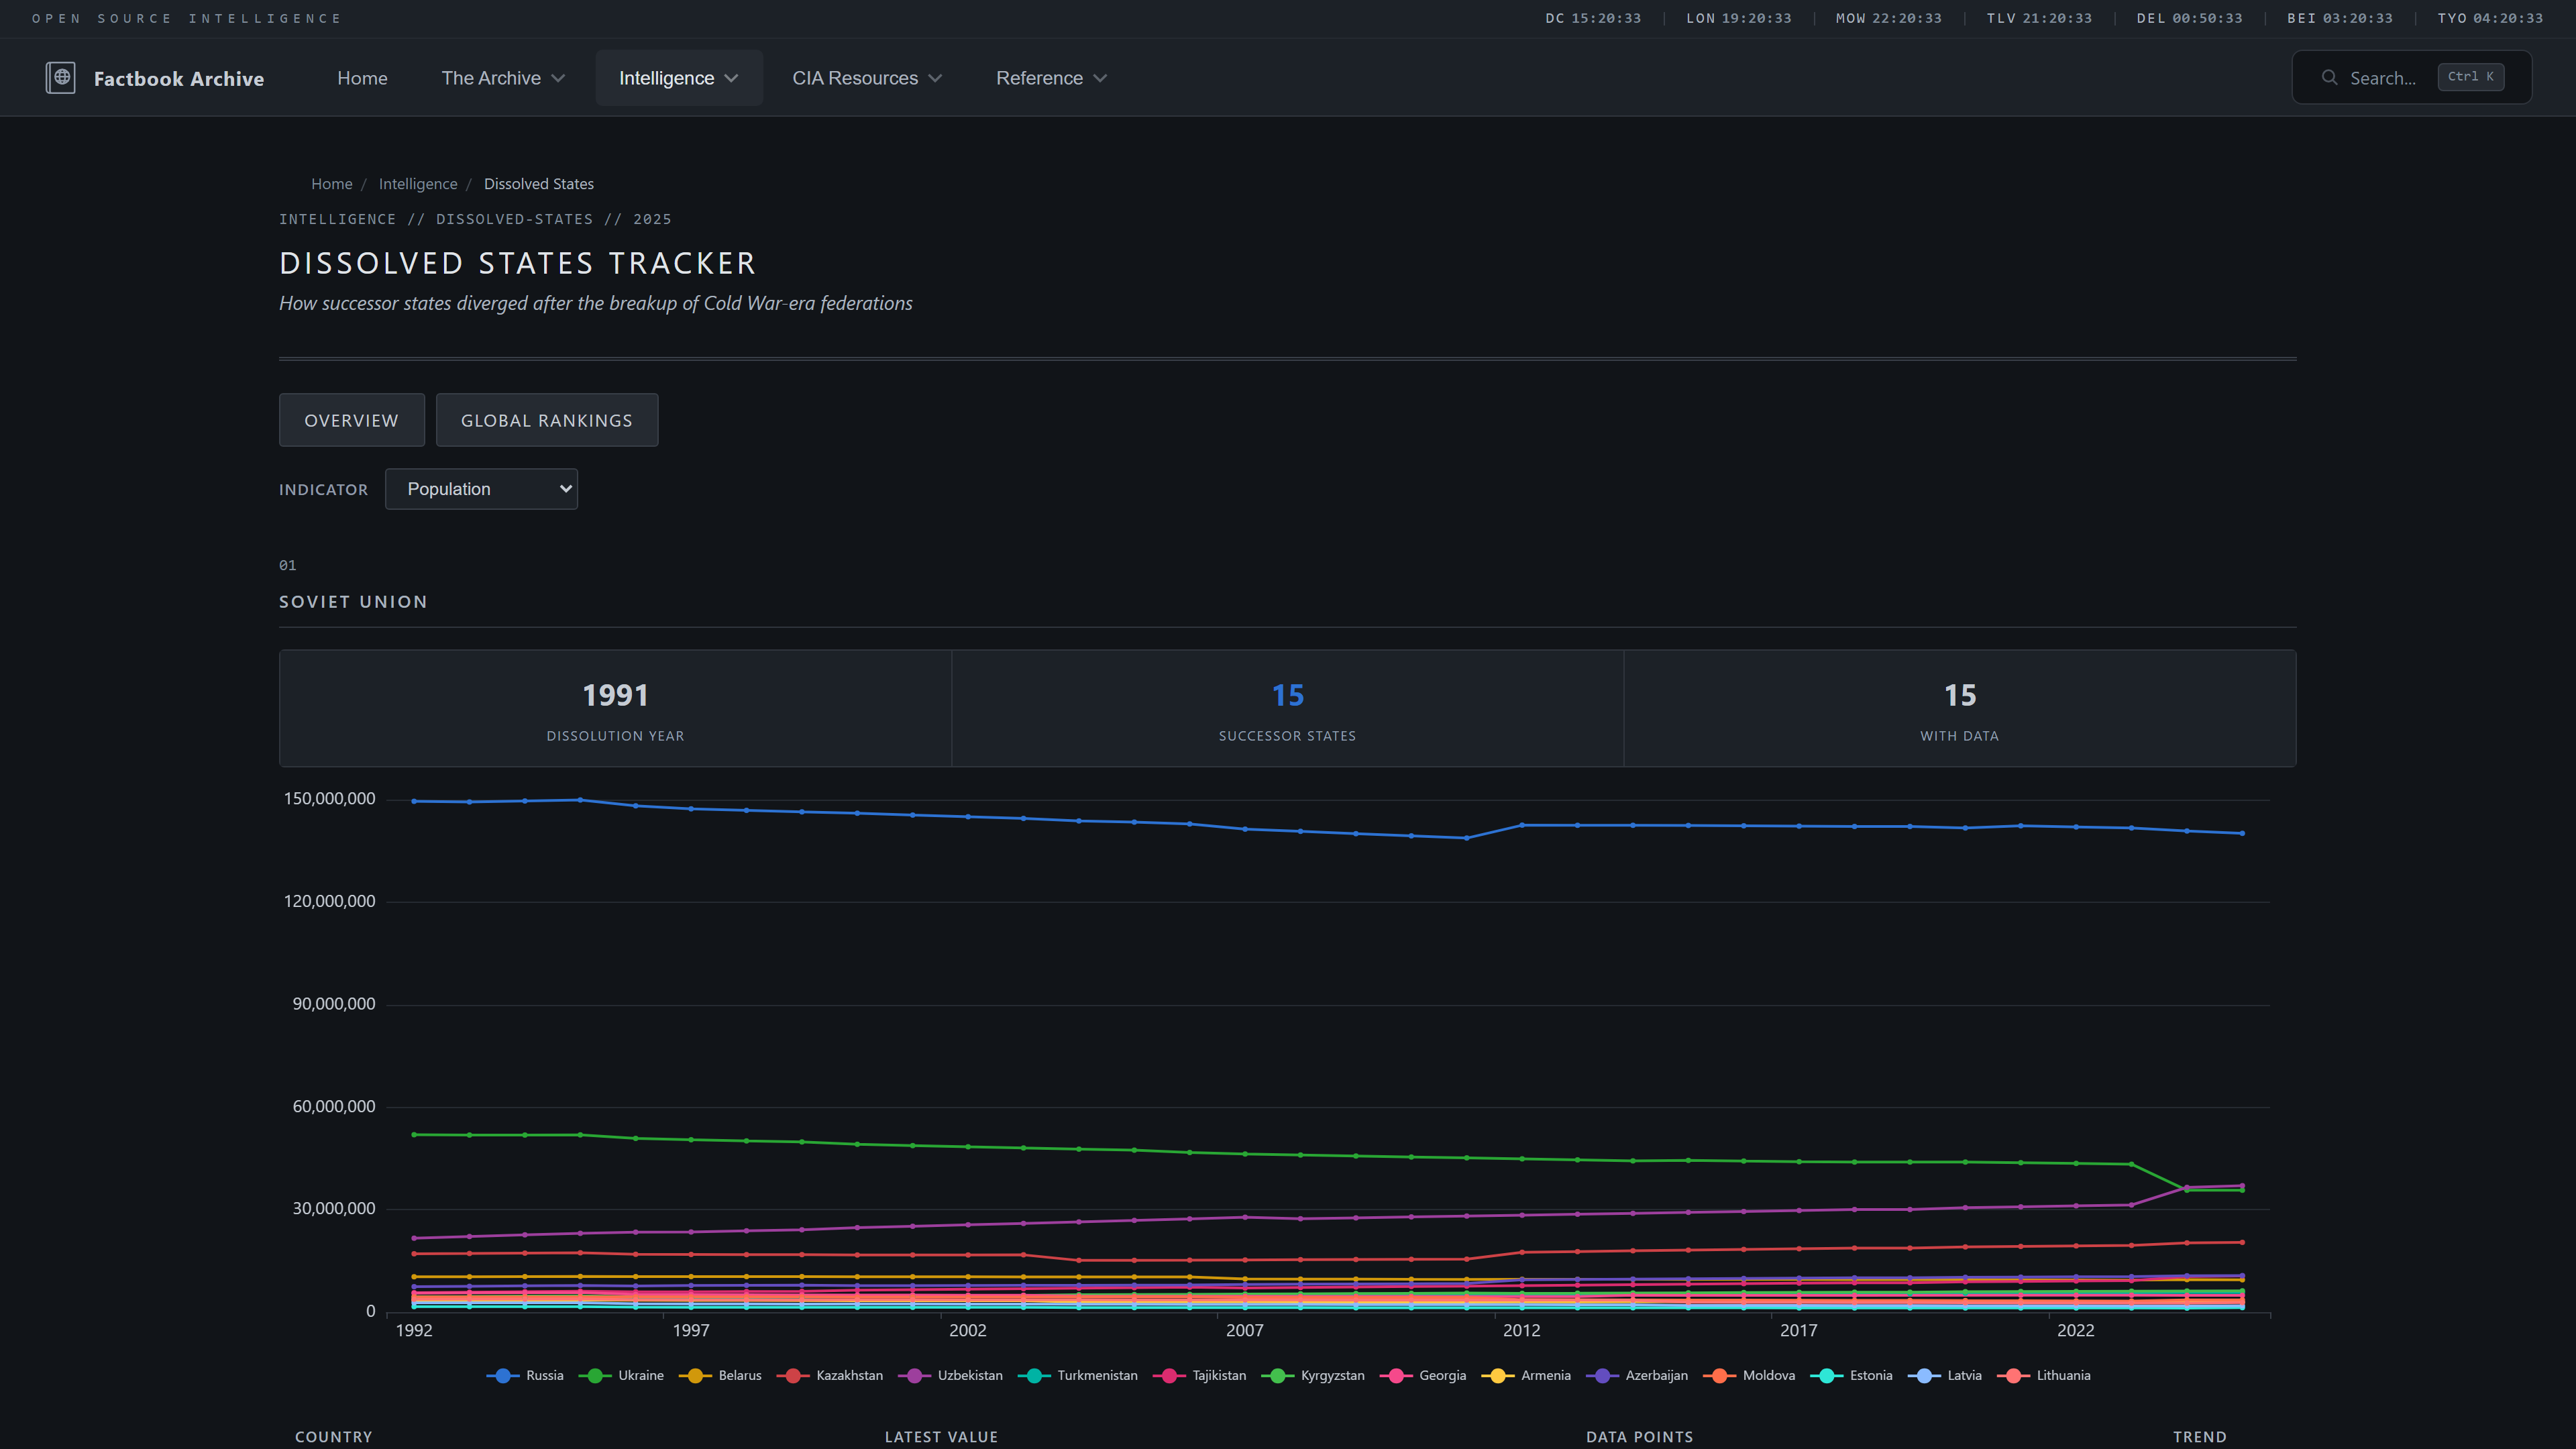
Task: Hide the Ukraine line via legend
Action: coord(595,1376)
